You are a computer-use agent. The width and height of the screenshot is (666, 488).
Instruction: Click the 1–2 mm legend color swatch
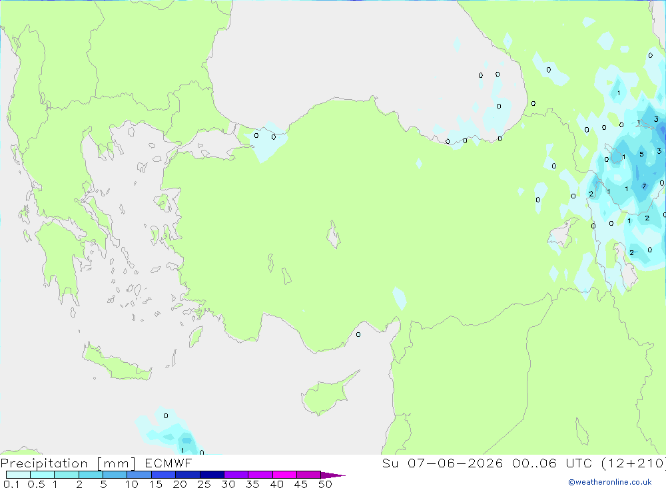[67, 475]
